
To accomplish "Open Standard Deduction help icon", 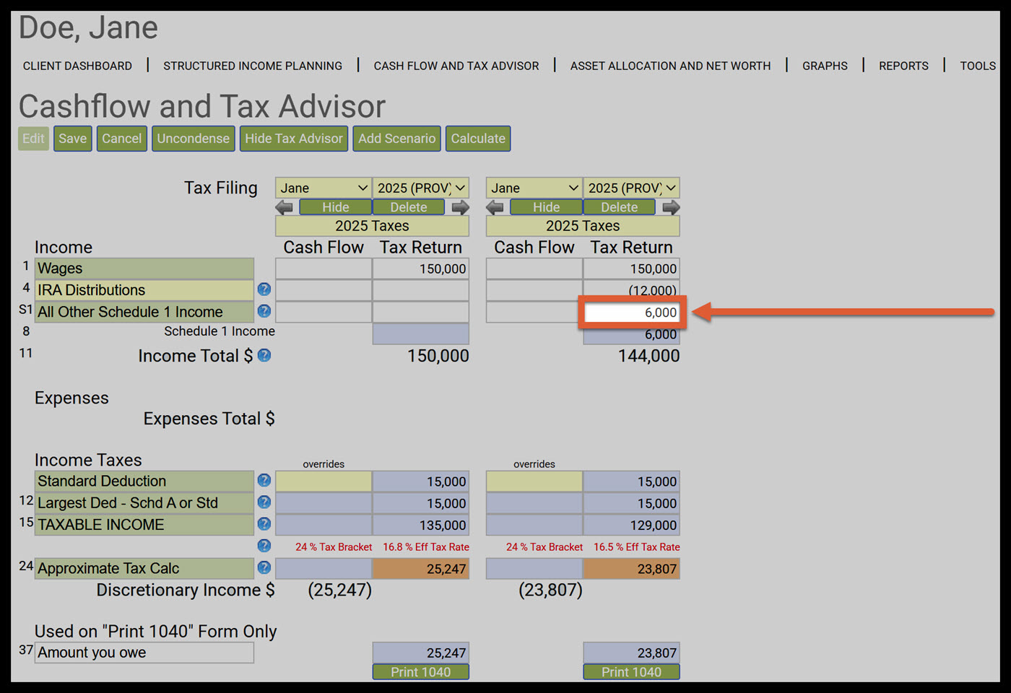I will point(264,481).
